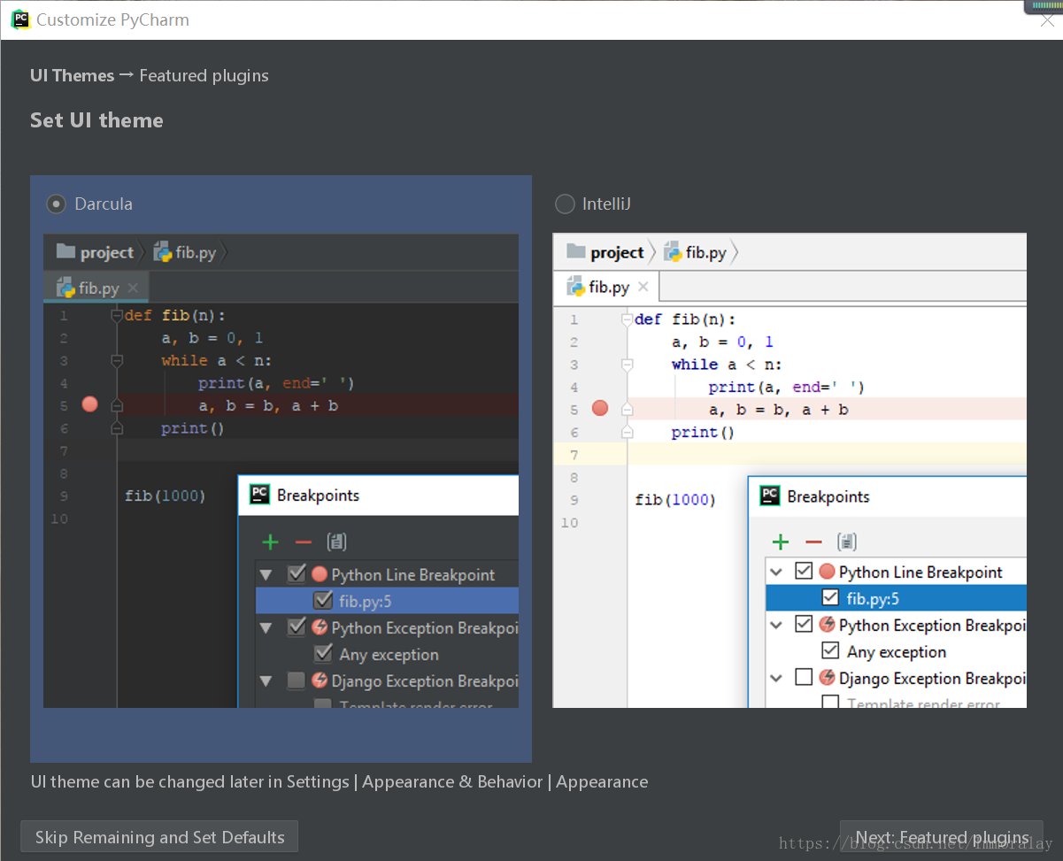Select the Darcula theme radio button
Viewport: 1063px width, 861px height.
tap(56, 204)
